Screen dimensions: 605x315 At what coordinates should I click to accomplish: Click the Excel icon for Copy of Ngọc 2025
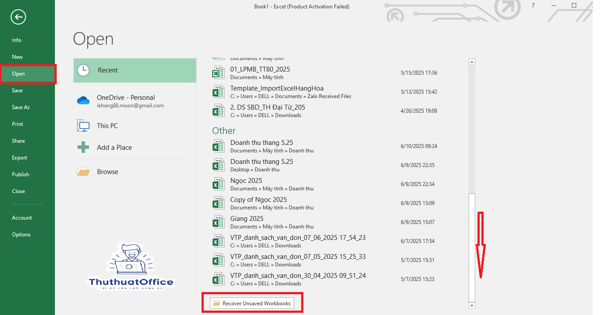tap(218, 203)
